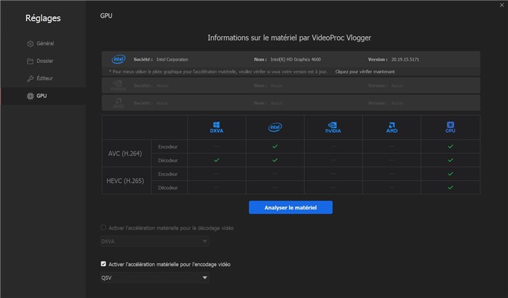Image resolution: width=508 pixels, height=298 pixels.
Task: Click the GPU page title at top
Action: pyautogui.click(x=107, y=16)
